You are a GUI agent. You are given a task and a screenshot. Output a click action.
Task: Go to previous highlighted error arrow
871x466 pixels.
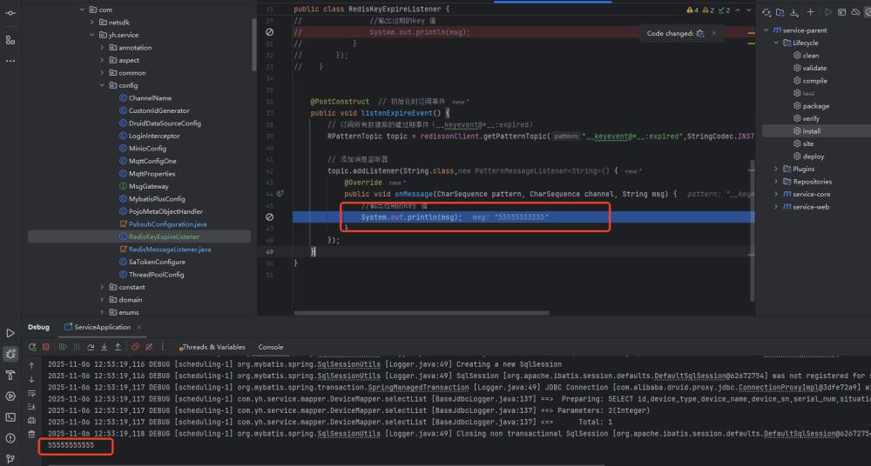[x=738, y=10]
